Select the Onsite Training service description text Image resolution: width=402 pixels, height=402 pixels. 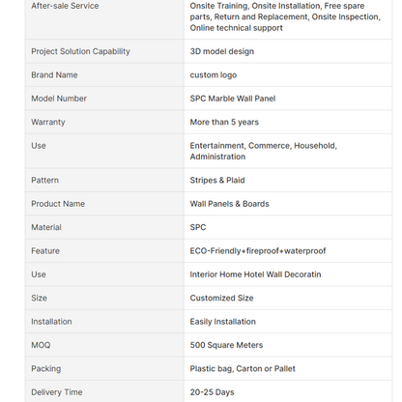point(285,16)
